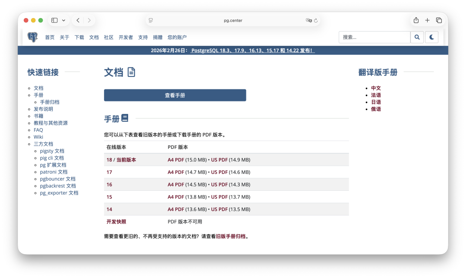This screenshot has height=278, width=466.
Task: Expand the sidebar tab group chevron
Action: point(63,20)
